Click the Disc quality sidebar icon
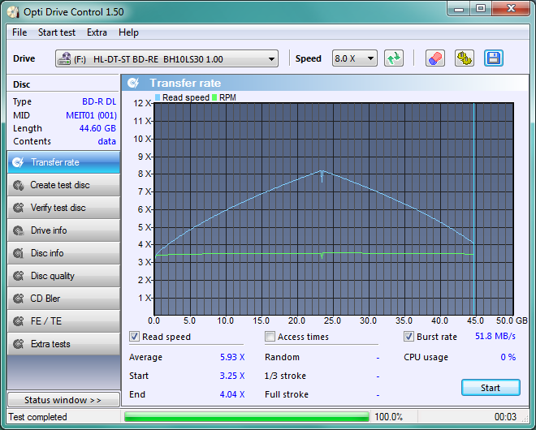 tap(18, 276)
